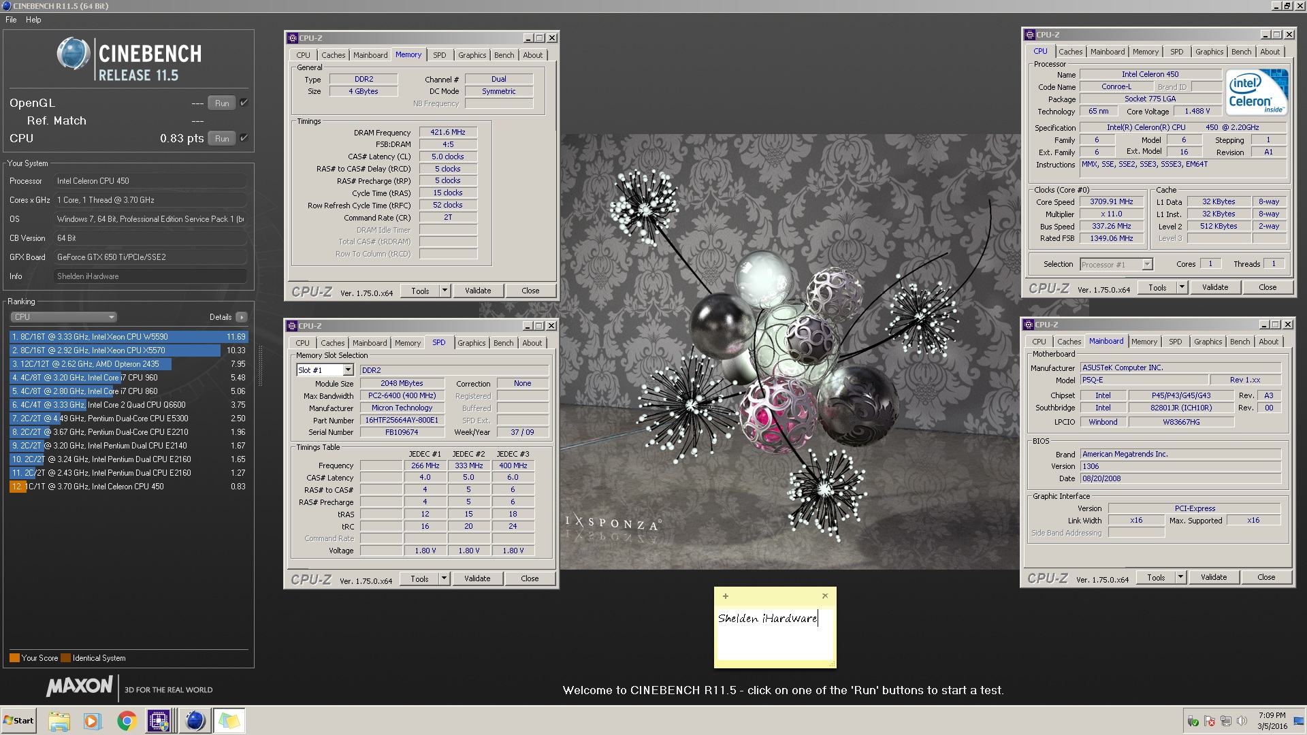This screenshot has height=735, width=1307.
Task: Click Processor field Intel Celeron CPU 450
Action: point(150,181)
